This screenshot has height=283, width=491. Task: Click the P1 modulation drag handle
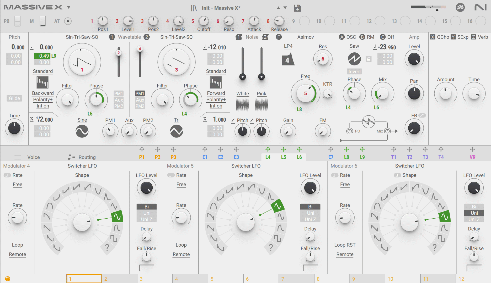142,149
